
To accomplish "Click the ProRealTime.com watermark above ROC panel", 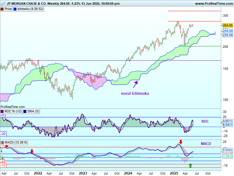I will click(x=13, y=107).
